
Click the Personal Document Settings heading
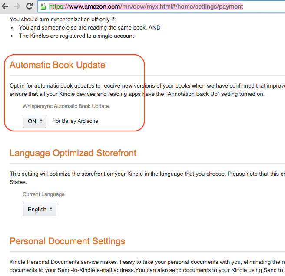[x=67, y=241]
